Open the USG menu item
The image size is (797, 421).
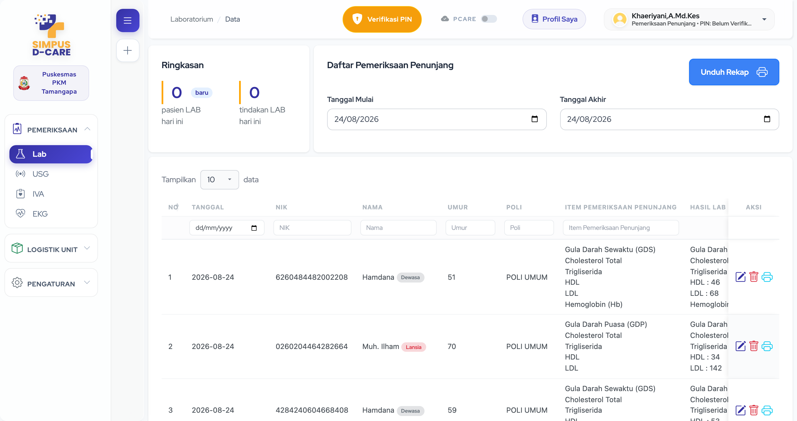tap(40, 174)
